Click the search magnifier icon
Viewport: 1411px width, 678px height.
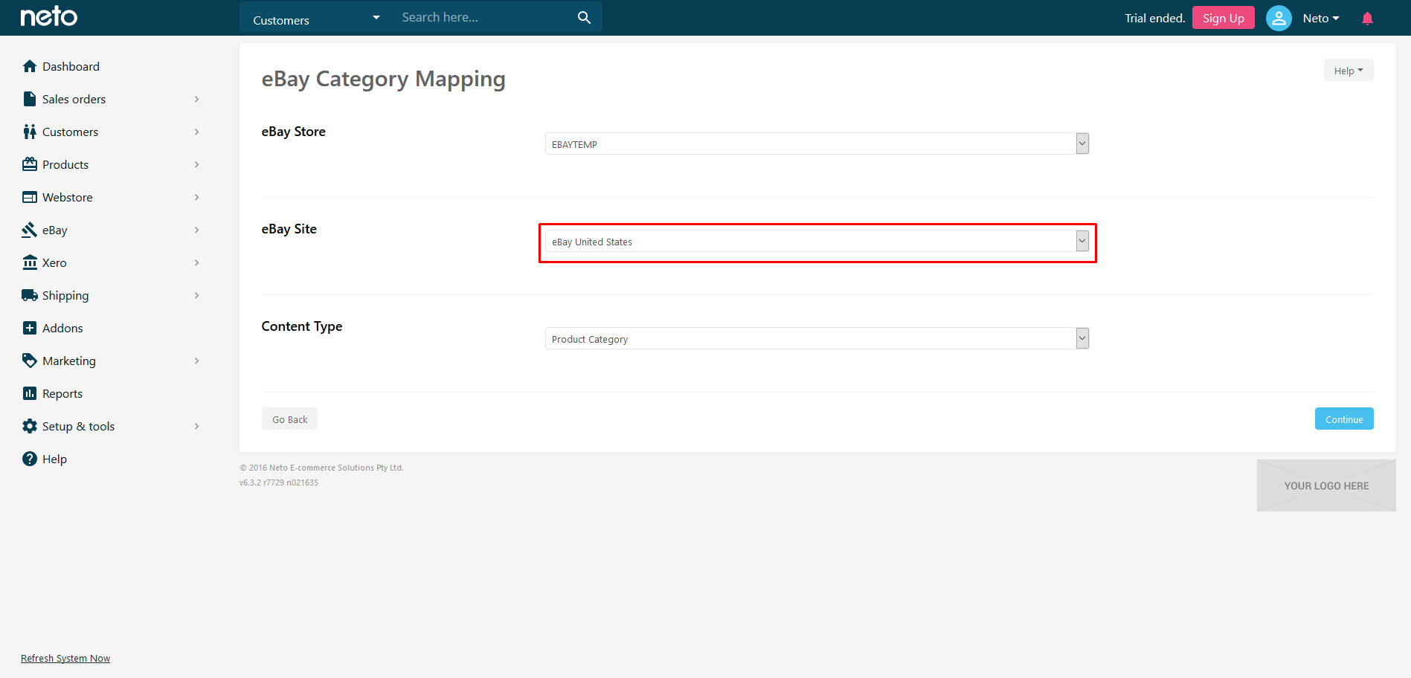584,17
